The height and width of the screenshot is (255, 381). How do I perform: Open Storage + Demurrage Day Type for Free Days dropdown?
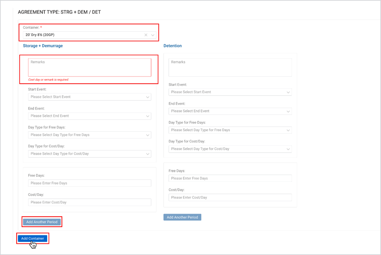tap(89, 135)
